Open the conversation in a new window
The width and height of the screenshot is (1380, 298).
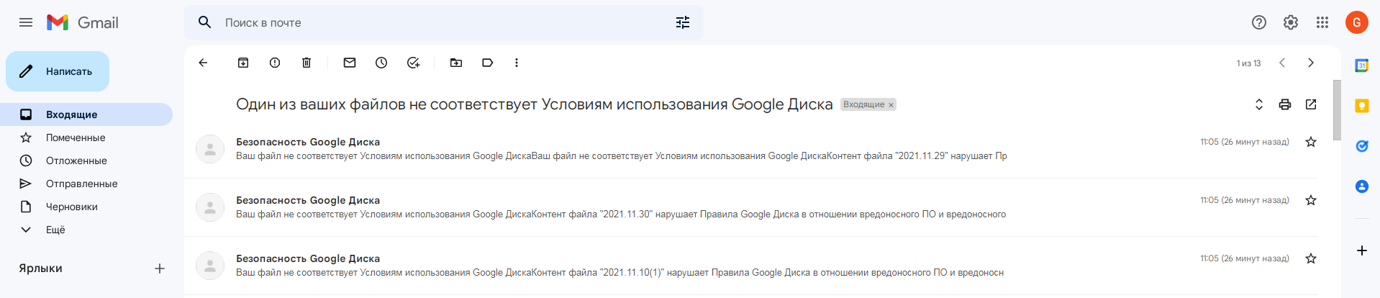(x=1311, y=104)
